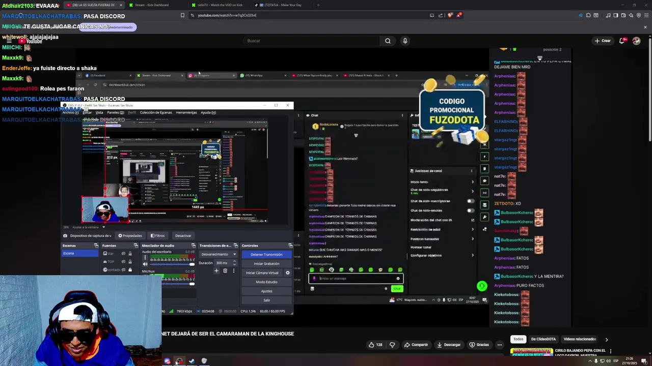Open transition three-dot options in OBS
The width and height of the screenshot is (652, 366).
pos(234,271)
